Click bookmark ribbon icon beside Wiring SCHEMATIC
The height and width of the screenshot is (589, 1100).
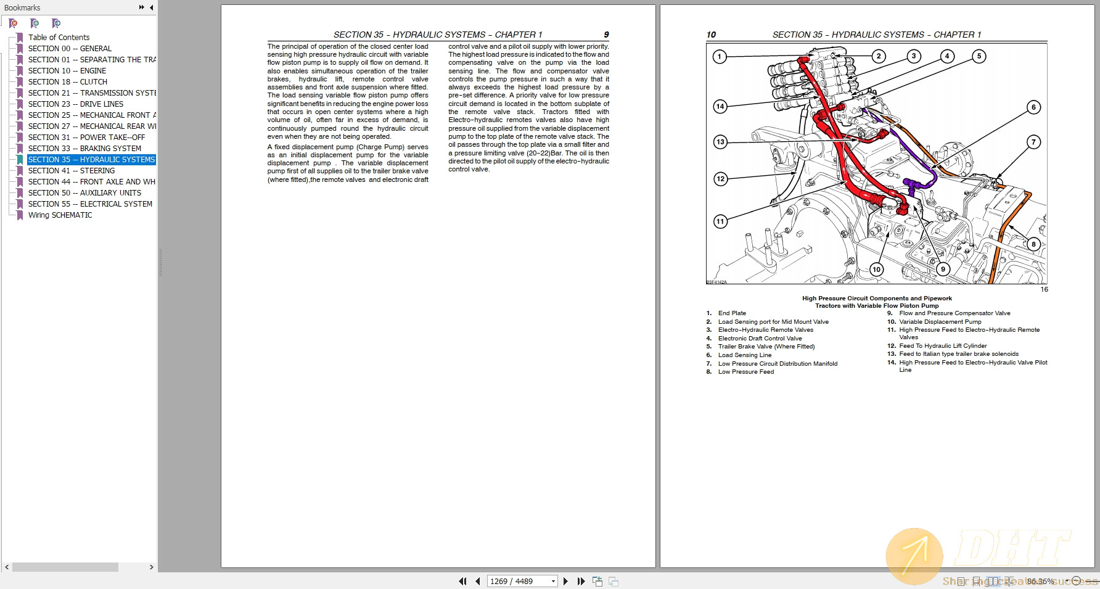tap(20, 215)
